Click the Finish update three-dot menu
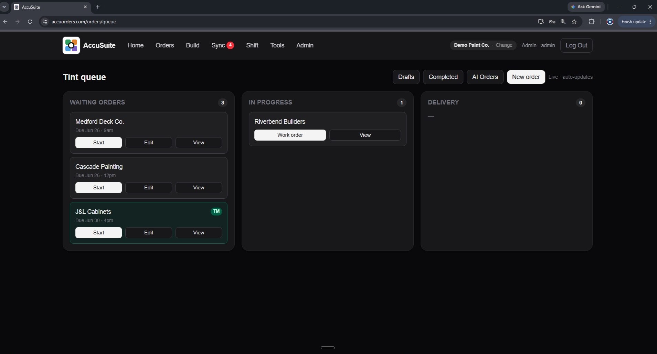The height and width of the screenshot is (354, 657). 650,22
